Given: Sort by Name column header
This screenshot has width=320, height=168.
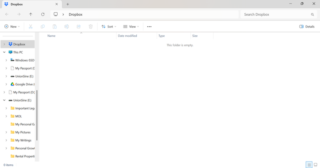Looking at the screenshot, I should [x=51, y=36].
